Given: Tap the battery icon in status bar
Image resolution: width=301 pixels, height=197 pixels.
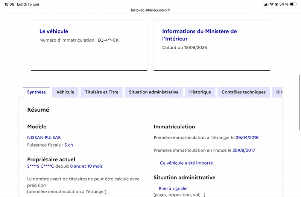Looking at the screenshot, I should pos(293,4).
